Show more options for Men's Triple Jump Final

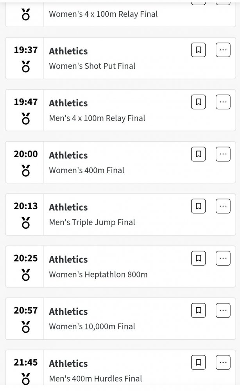[x=223, y=206]
